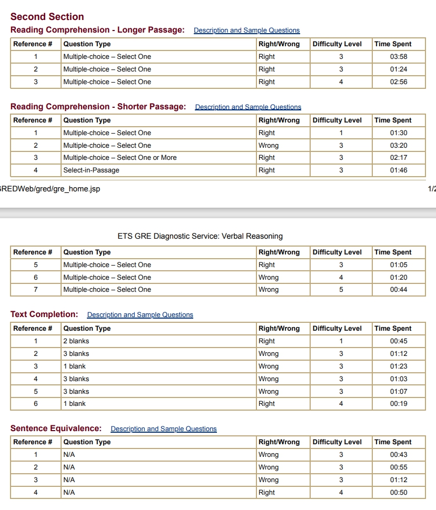This screenshot has height=510, width=436.
Task: Click "N/A" in the 00:55 row
Action: [x=69, y=467]
